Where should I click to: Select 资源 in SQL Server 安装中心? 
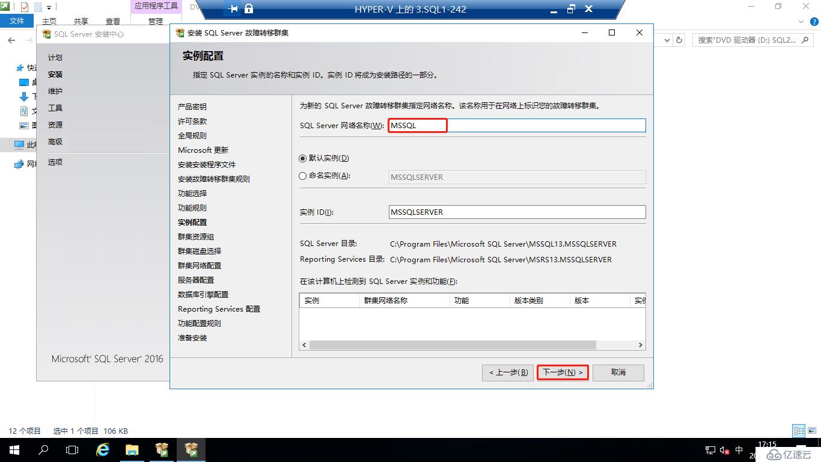click(55, 125)
